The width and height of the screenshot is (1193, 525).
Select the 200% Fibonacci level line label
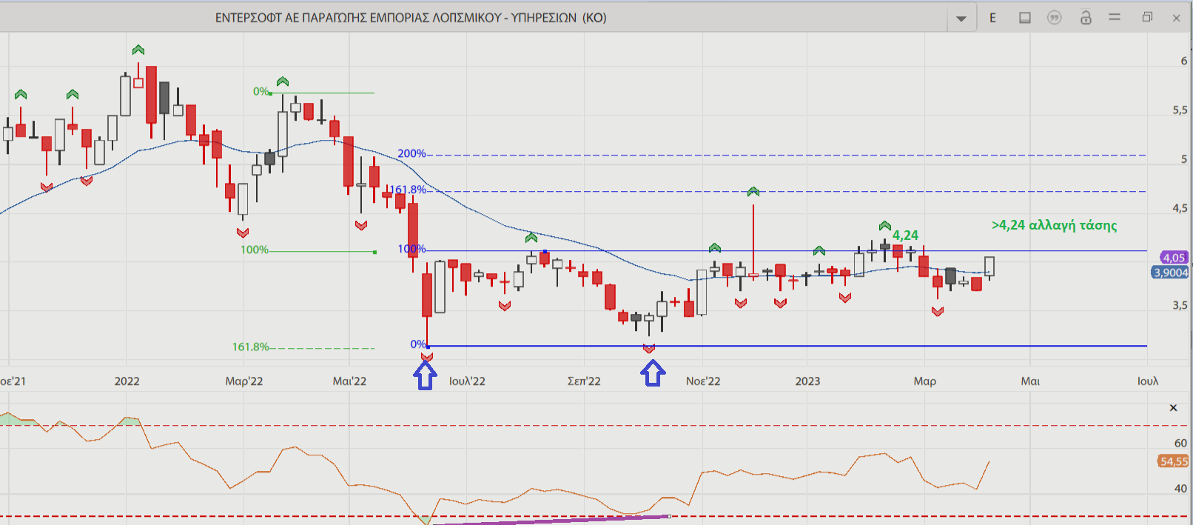point(411,154)
